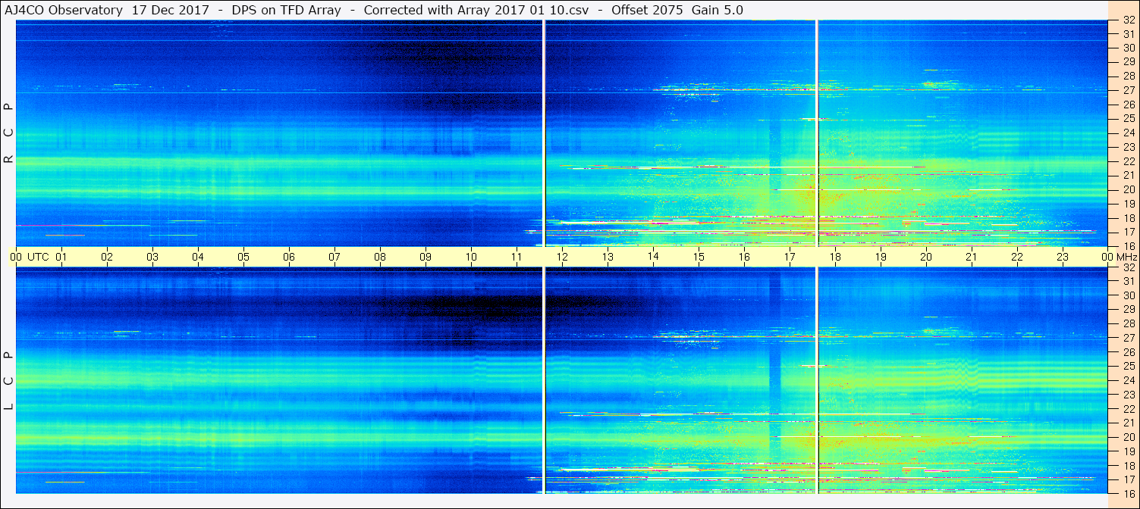Click the 05 hour tick on the time axis
The width and height of the screenshot is (1140, 509).
(243, 257)
